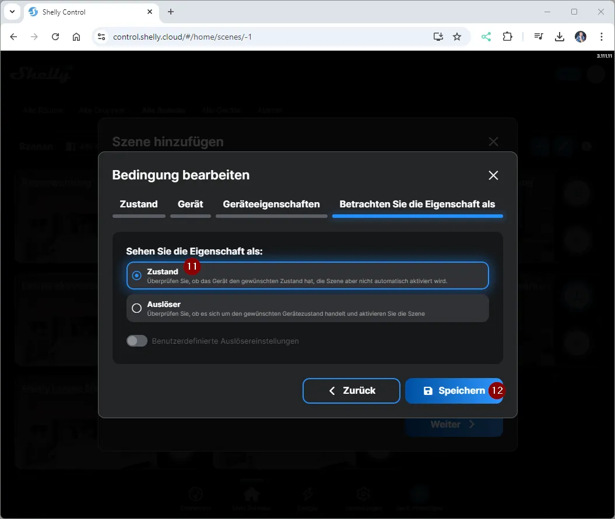
Task: Click the address bar URL field
Action: (x=262, y=37)
